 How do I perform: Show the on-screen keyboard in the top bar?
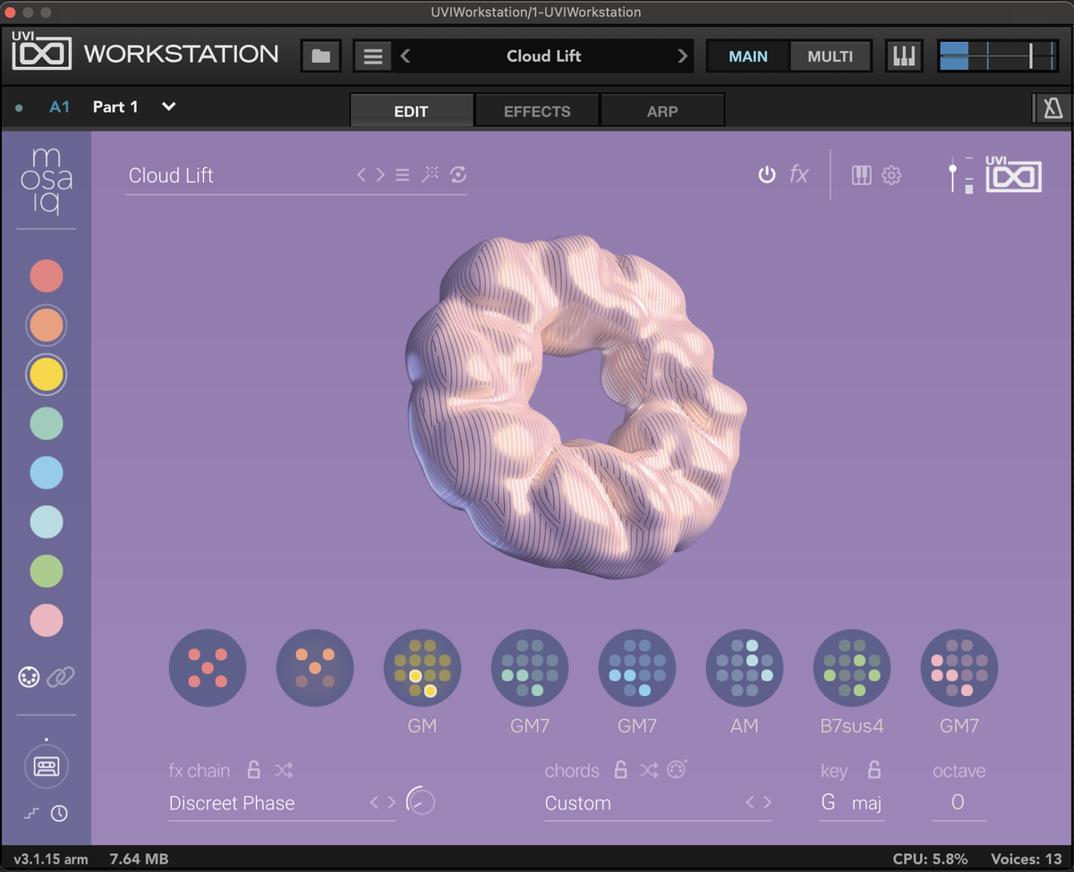(x=905, y=55)
